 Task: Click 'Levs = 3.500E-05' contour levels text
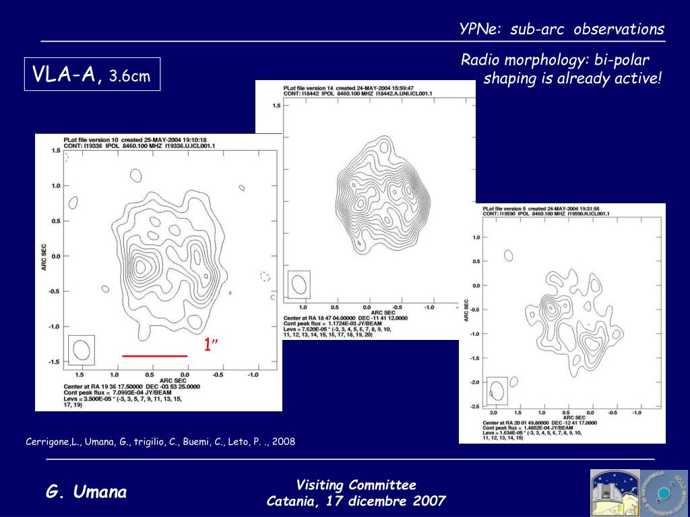coord(123,401)
